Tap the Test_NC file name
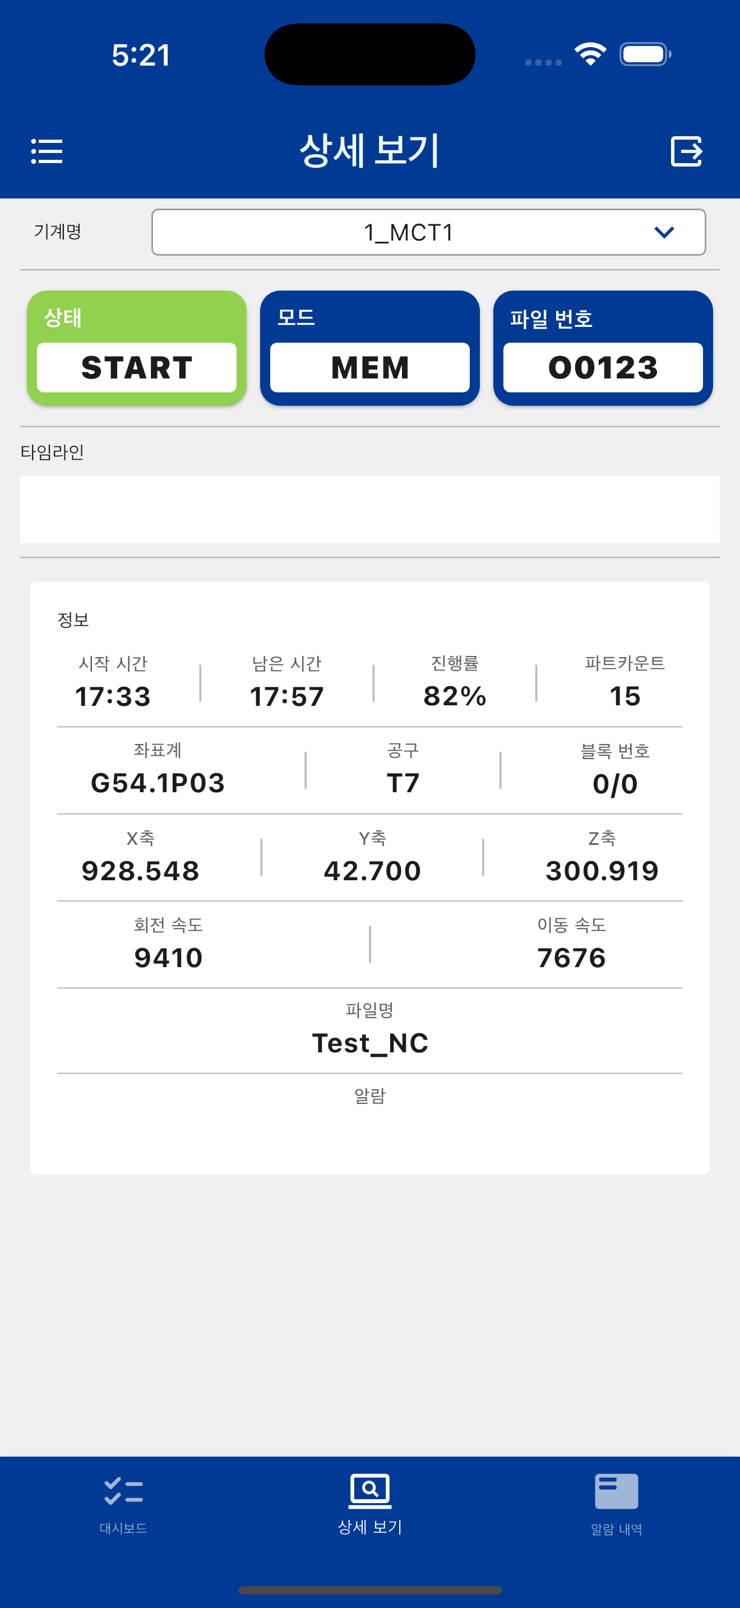The image size is (740, 1608). [x=370, y=1043]
